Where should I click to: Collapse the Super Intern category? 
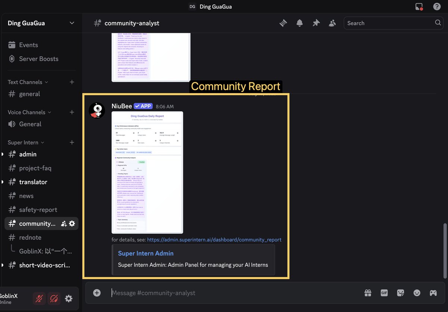point(26,142)
